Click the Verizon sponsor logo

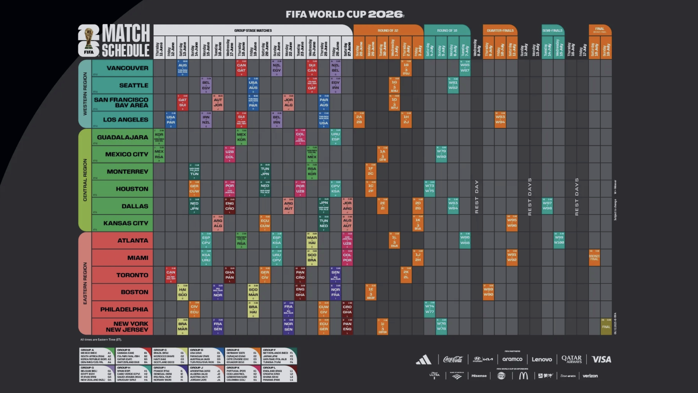590,376
